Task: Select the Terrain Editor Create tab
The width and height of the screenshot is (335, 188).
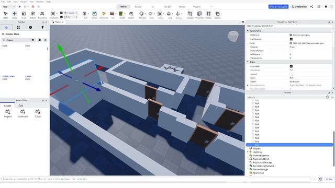Action: pos(7,105)
